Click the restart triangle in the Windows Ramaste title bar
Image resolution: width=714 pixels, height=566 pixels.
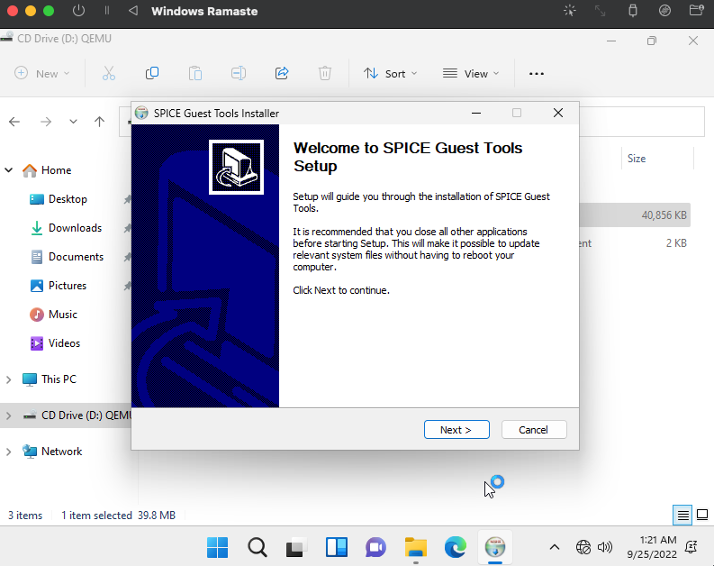pos(133,11)
